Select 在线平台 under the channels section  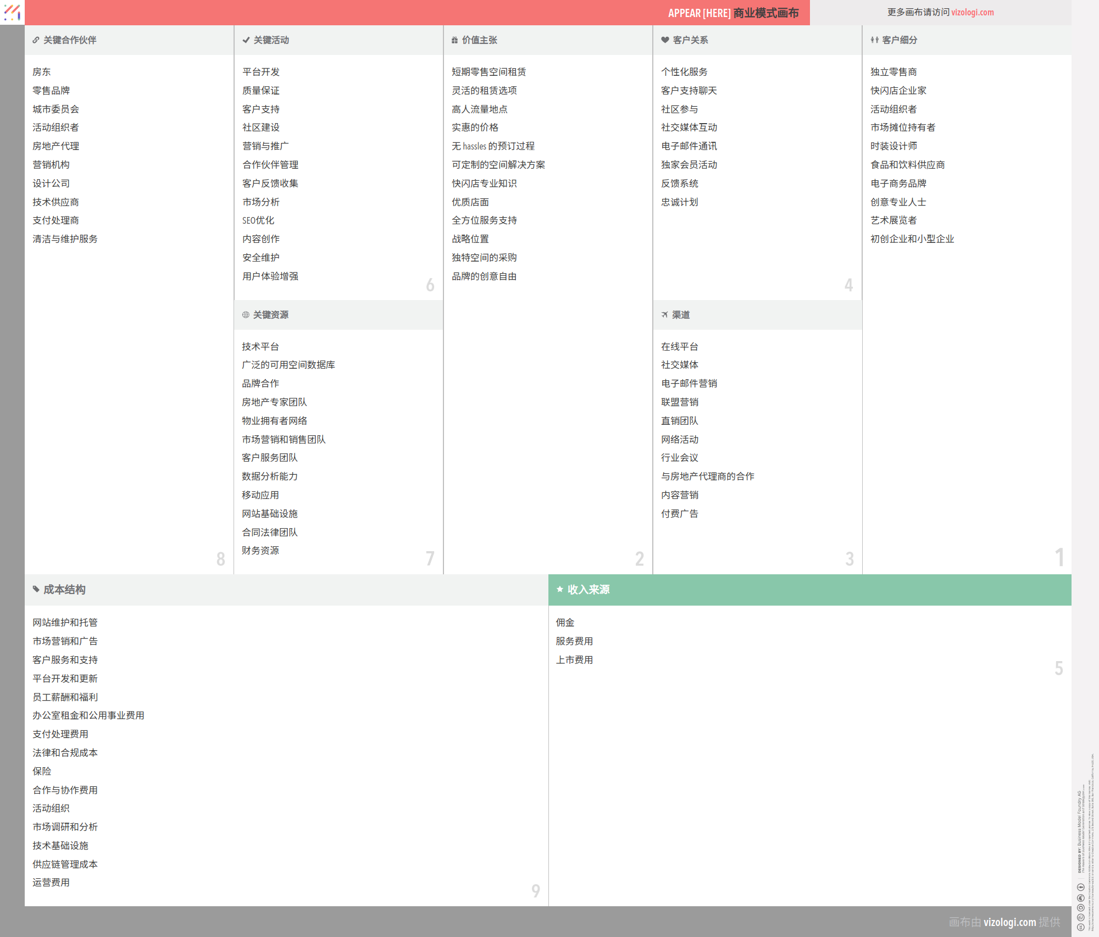(x=679, y=347)
